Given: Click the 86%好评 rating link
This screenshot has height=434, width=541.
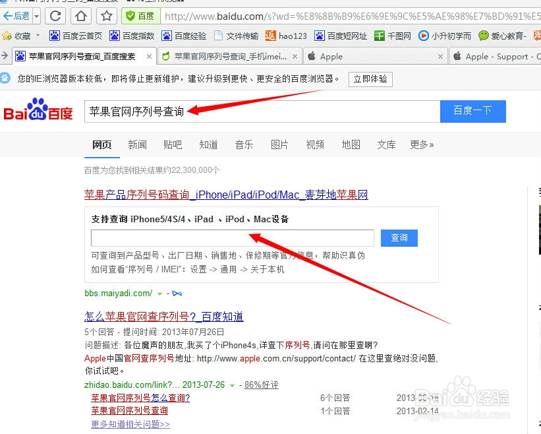Looking at the screenshot, I should pos(261,385).
